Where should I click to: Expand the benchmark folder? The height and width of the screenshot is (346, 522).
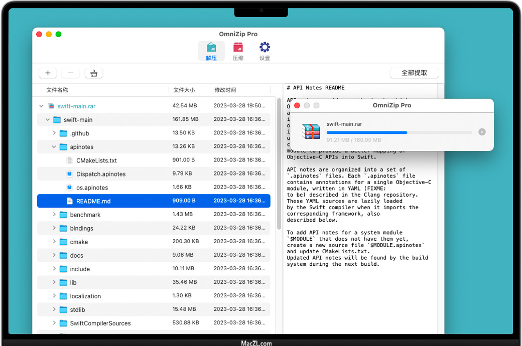point(54,215)
